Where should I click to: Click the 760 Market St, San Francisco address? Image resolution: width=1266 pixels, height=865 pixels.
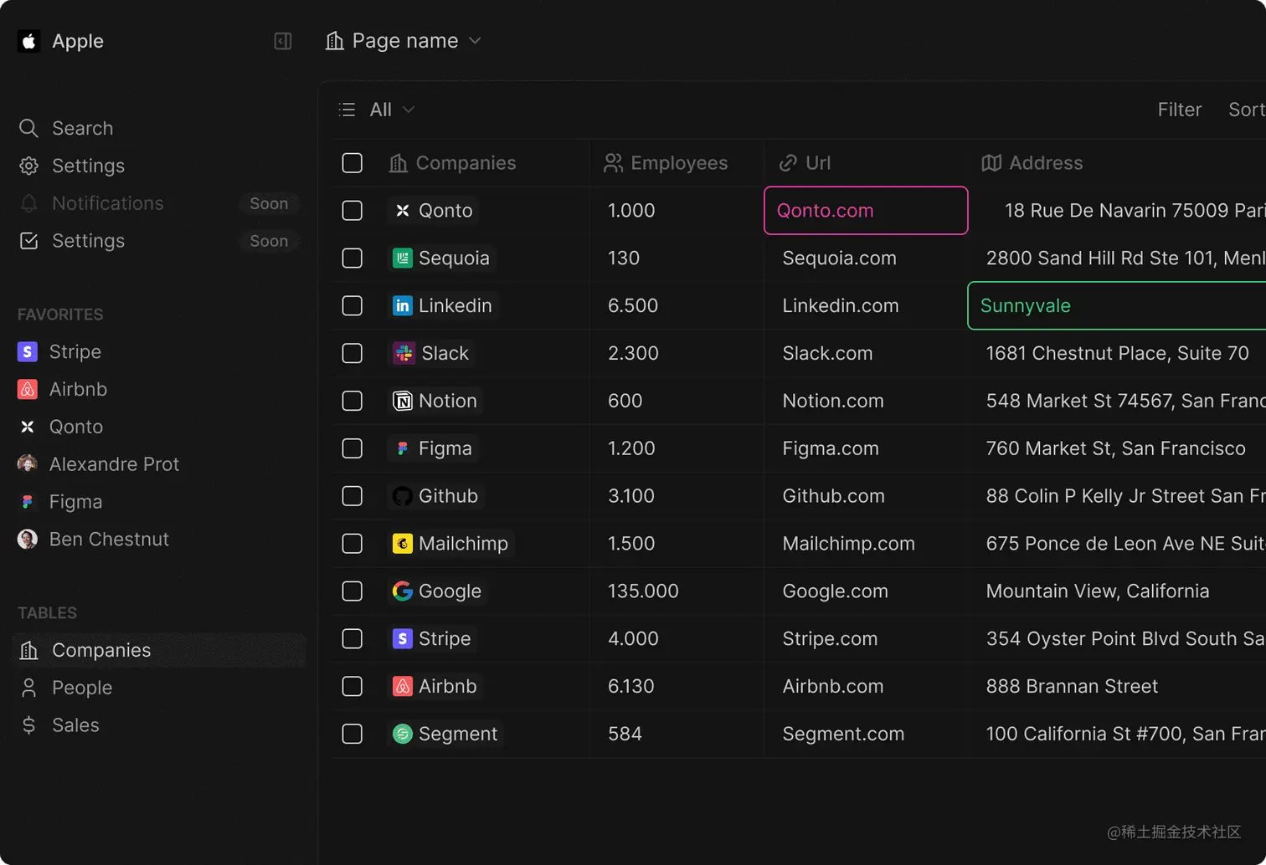pos(1115,448)
